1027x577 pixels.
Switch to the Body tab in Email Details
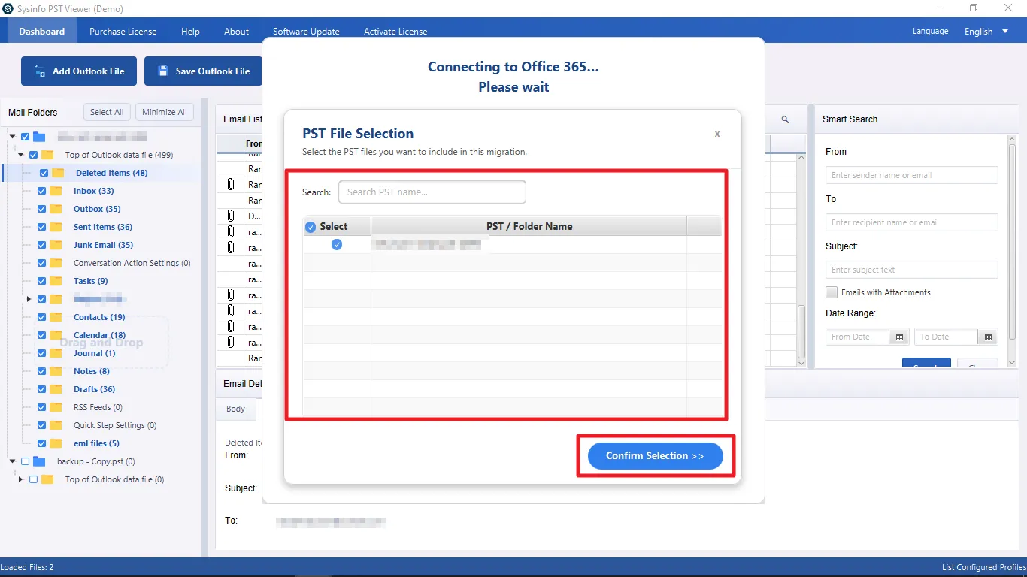click(x=236, y=409)
